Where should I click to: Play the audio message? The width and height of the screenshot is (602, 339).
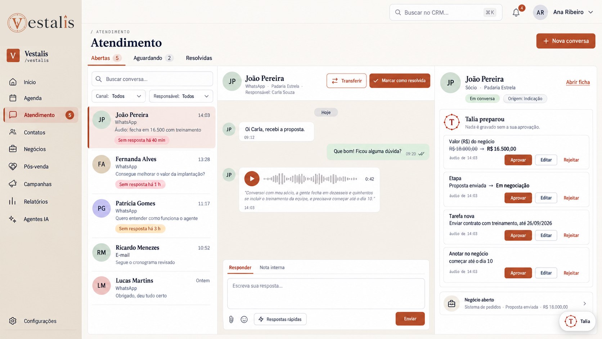tap(252, 179)
